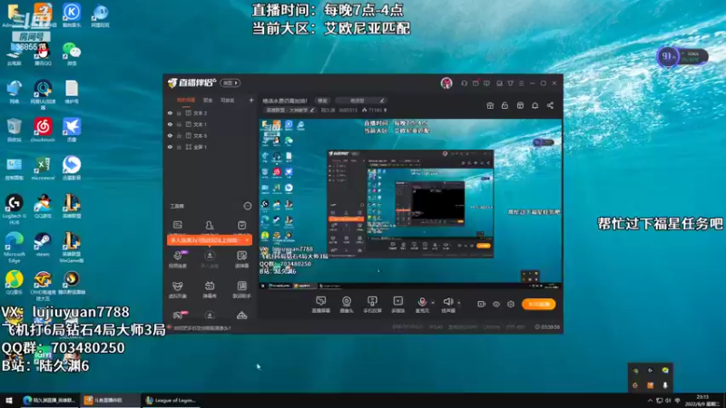
Task: Add a new scene with plus icon
Action: [251, 100]
